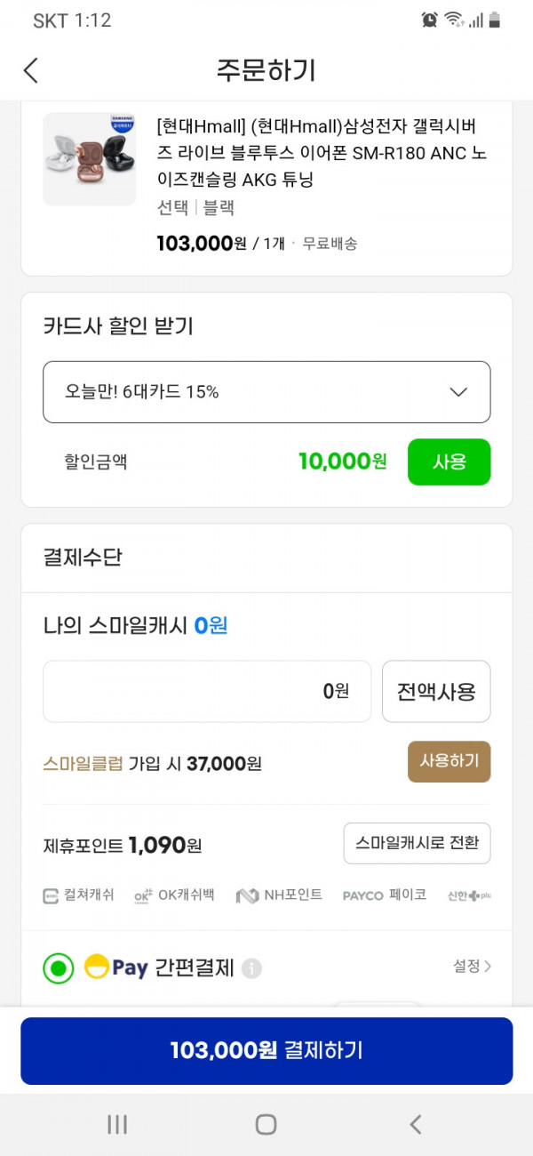Tap the Android home navigation button
Screen dimensions: 533x1156
click(266, 1124)
